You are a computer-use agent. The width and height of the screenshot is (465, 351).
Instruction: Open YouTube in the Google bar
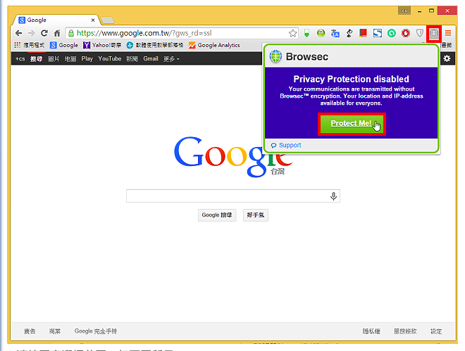point(110,58)
